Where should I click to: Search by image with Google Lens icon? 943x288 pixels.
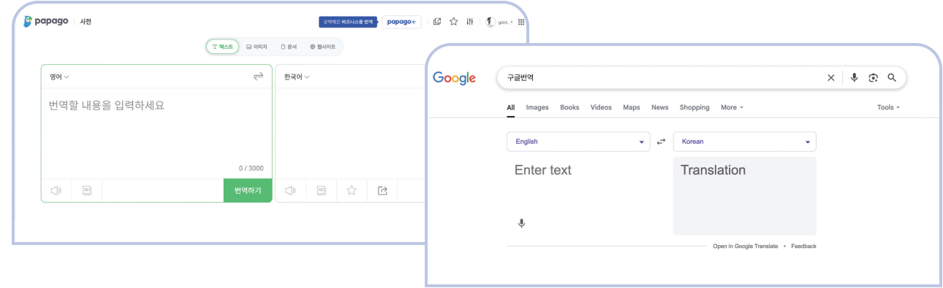(x=873, y=78)
